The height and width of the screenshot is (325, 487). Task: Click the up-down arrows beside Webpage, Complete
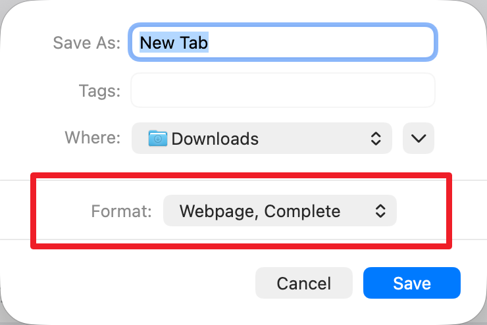(380, 211)
